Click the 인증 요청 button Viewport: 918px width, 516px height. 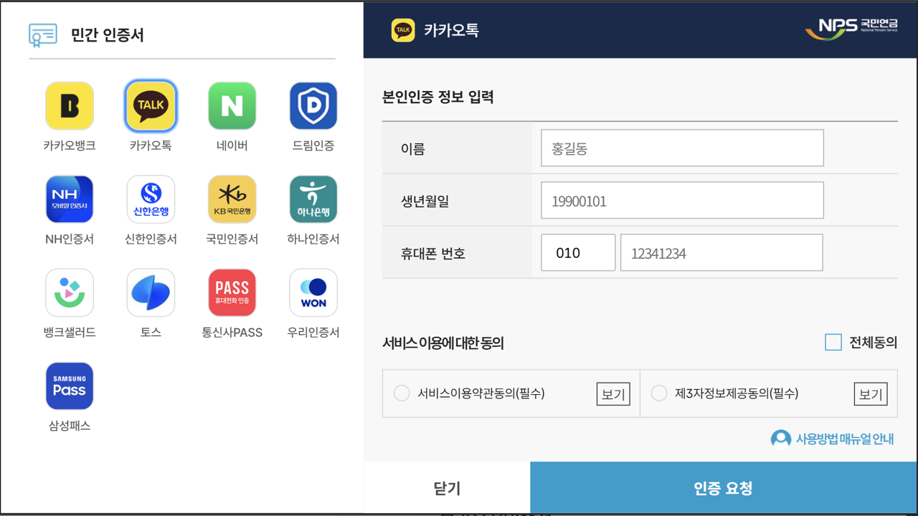point(723,488)
